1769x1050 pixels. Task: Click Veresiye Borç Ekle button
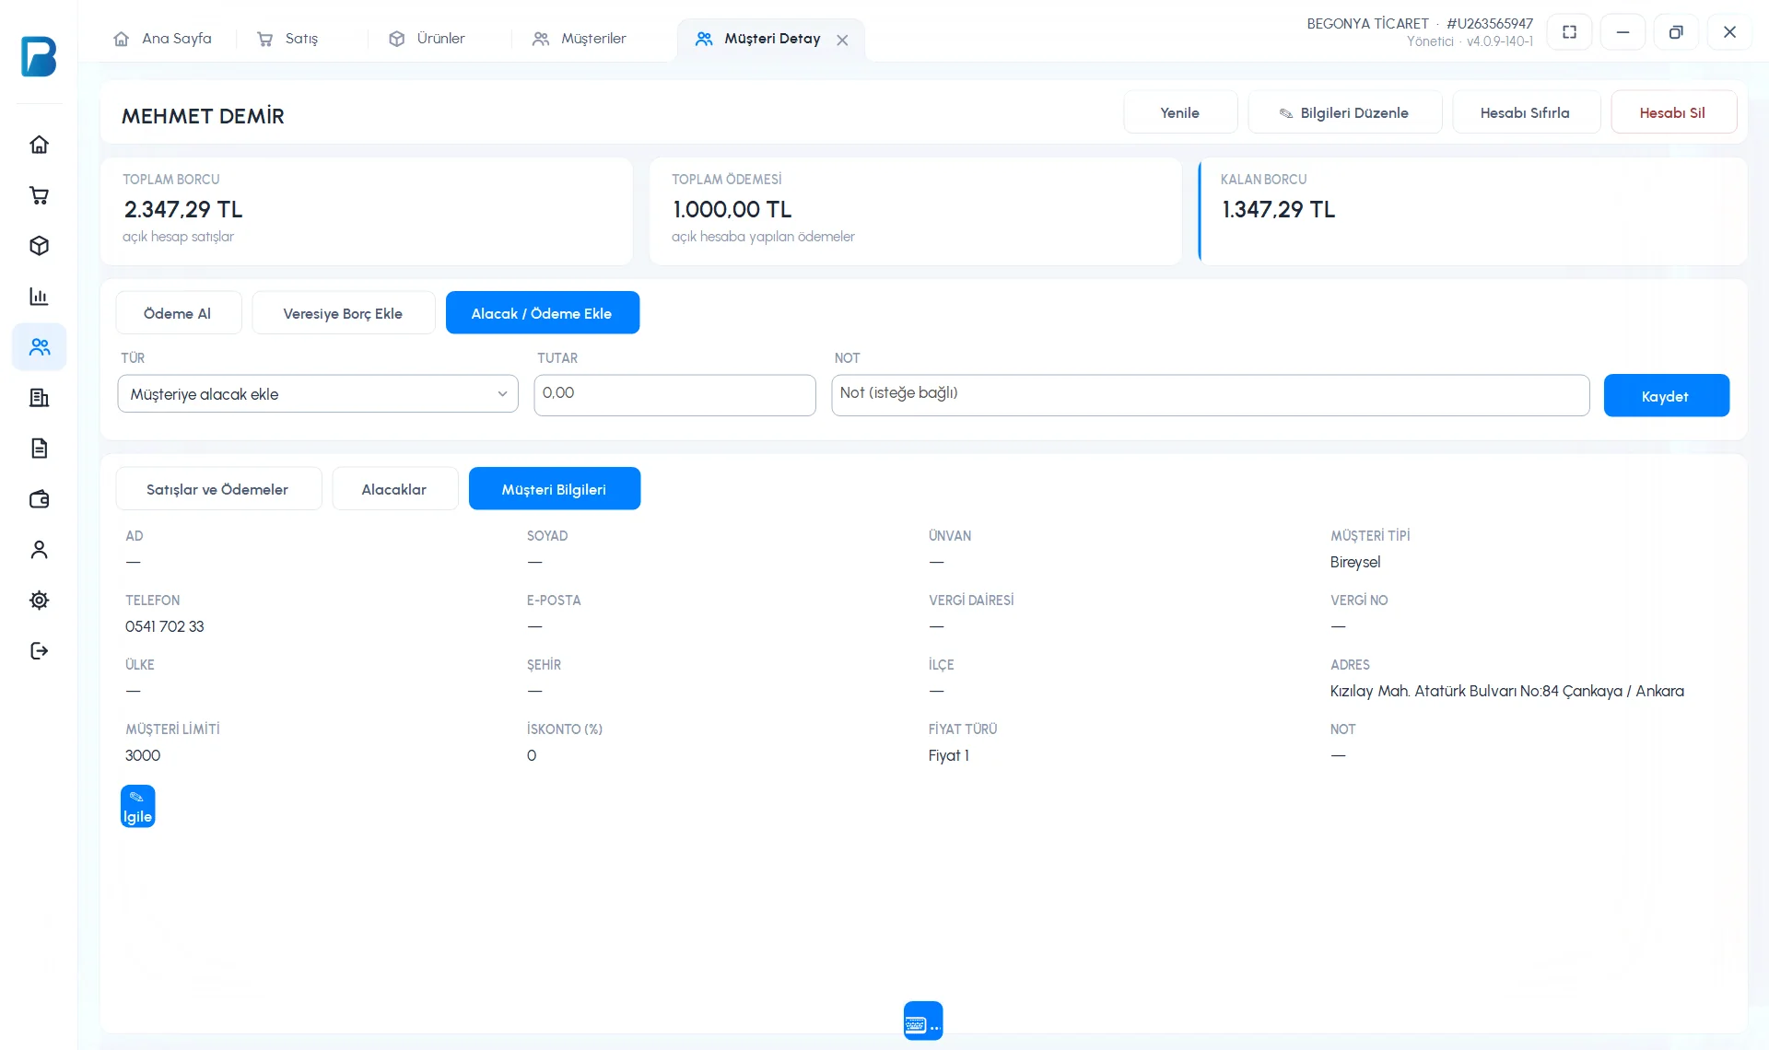point(343,313)
